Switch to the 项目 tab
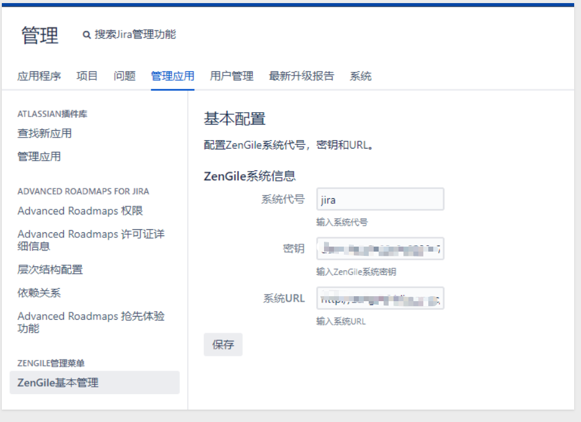This screenshot has height=422, width=581. click(x=87, y=76)
